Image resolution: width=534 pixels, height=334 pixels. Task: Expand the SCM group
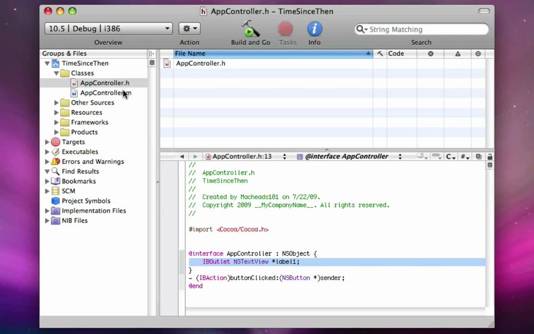coord(47,191)
